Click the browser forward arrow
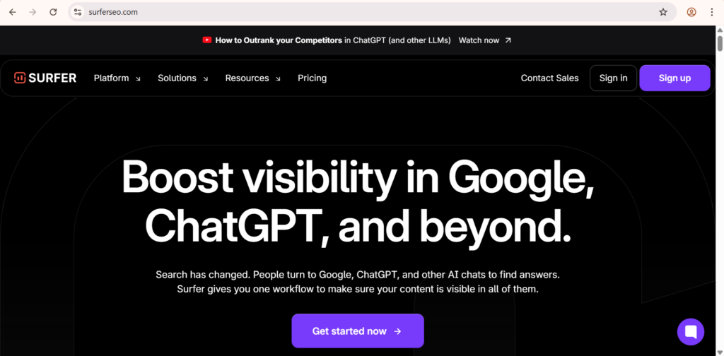The height and width of the screenshot is (356, 724). [33, 12]
